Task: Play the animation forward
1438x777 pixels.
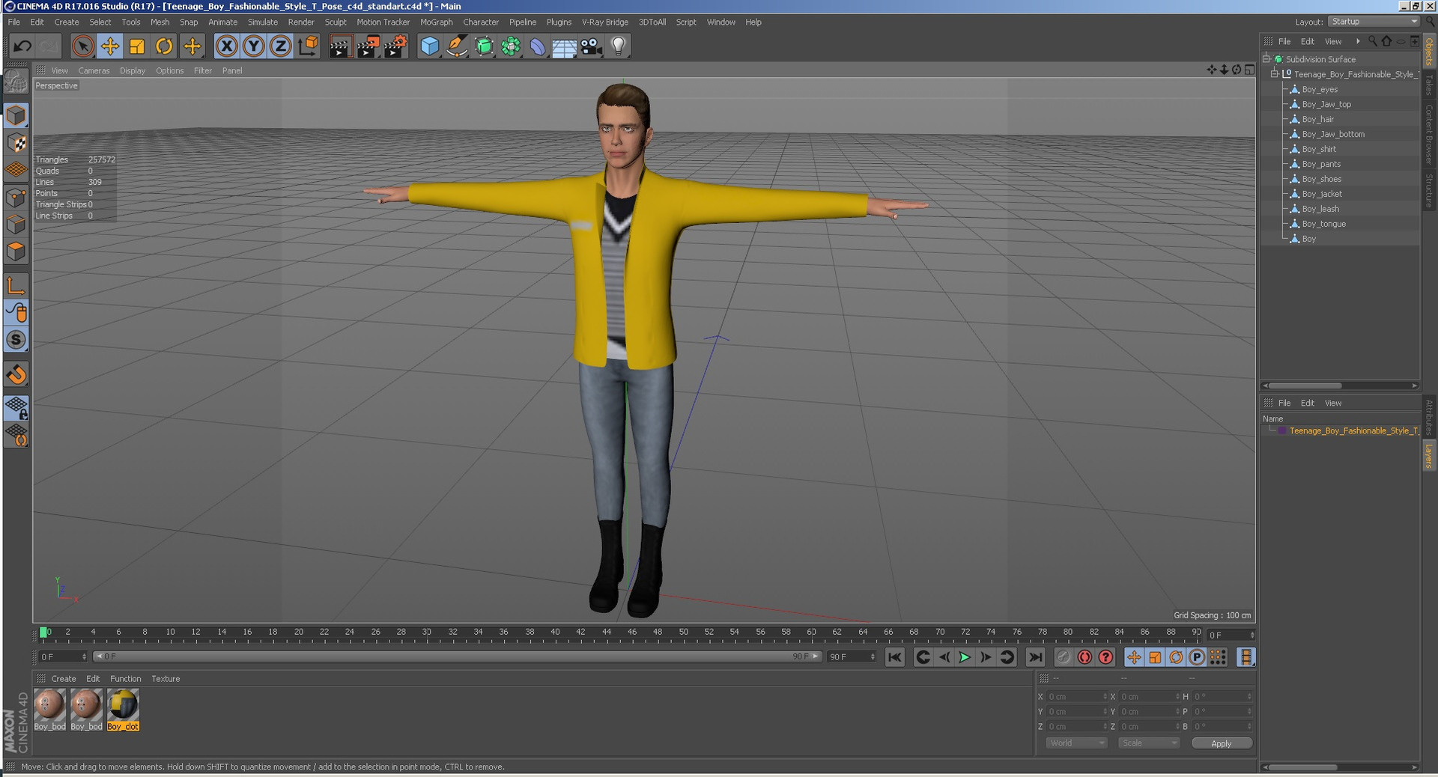Action: pos(965,657)
